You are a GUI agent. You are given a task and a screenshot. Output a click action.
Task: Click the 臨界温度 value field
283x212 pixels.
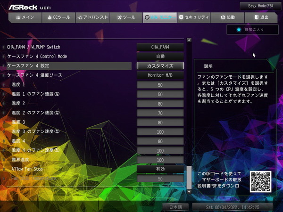click(160, 160)
